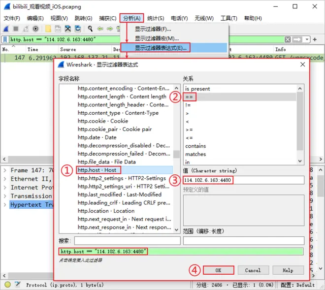The height and width of the screenshot is (290, 325).
Task: Click the find packet magnifier icon
Action: [x=90, y=29]
